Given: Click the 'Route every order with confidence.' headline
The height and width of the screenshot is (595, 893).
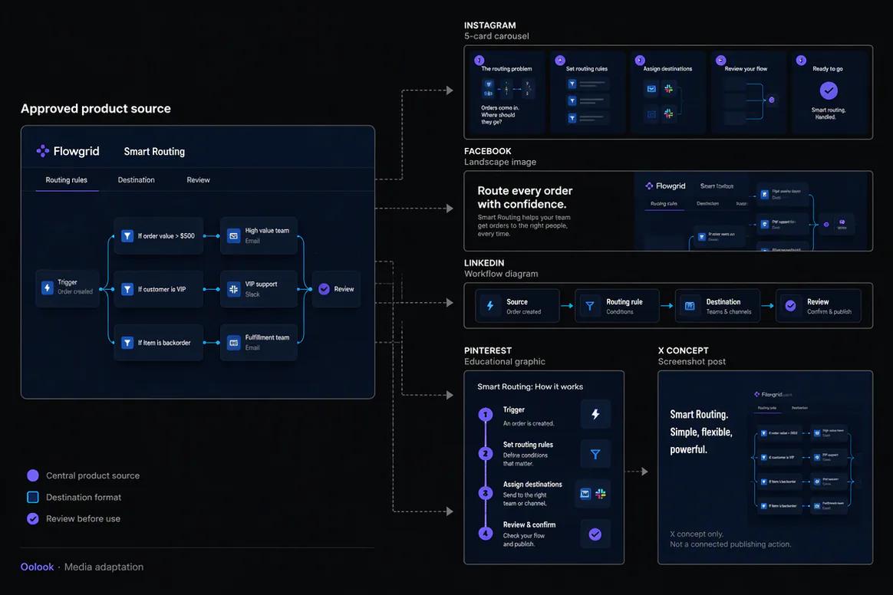Looking at the screenshot, I should point(525,198).
